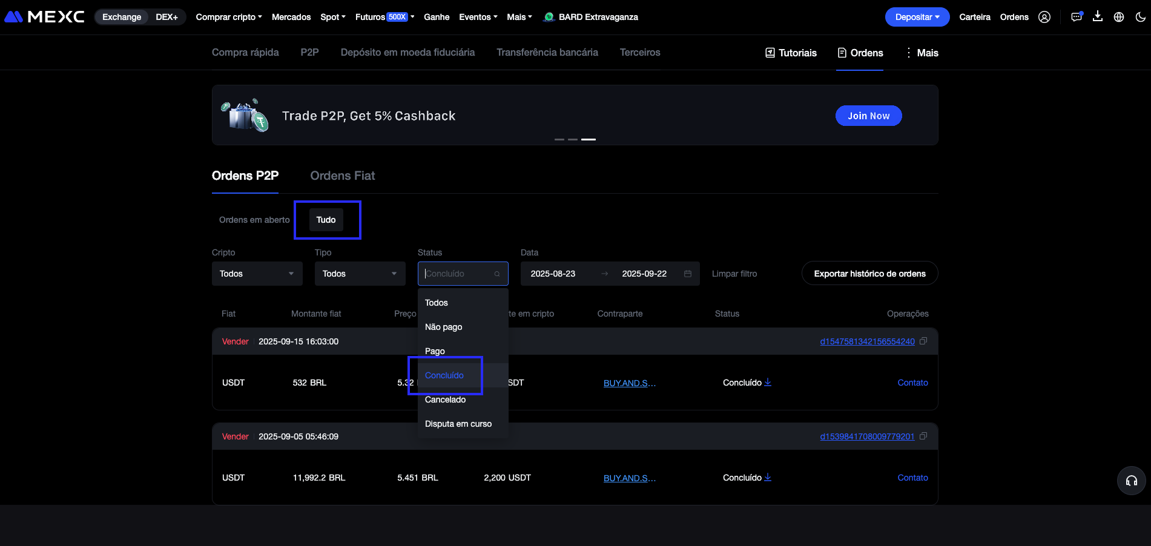The height and width of the screenshot is (546, 1151).
Task: Open the Depositar dropdown button
Action: coord(917,17)
